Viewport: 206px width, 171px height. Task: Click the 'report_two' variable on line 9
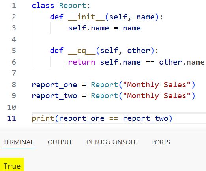[54, 96]
